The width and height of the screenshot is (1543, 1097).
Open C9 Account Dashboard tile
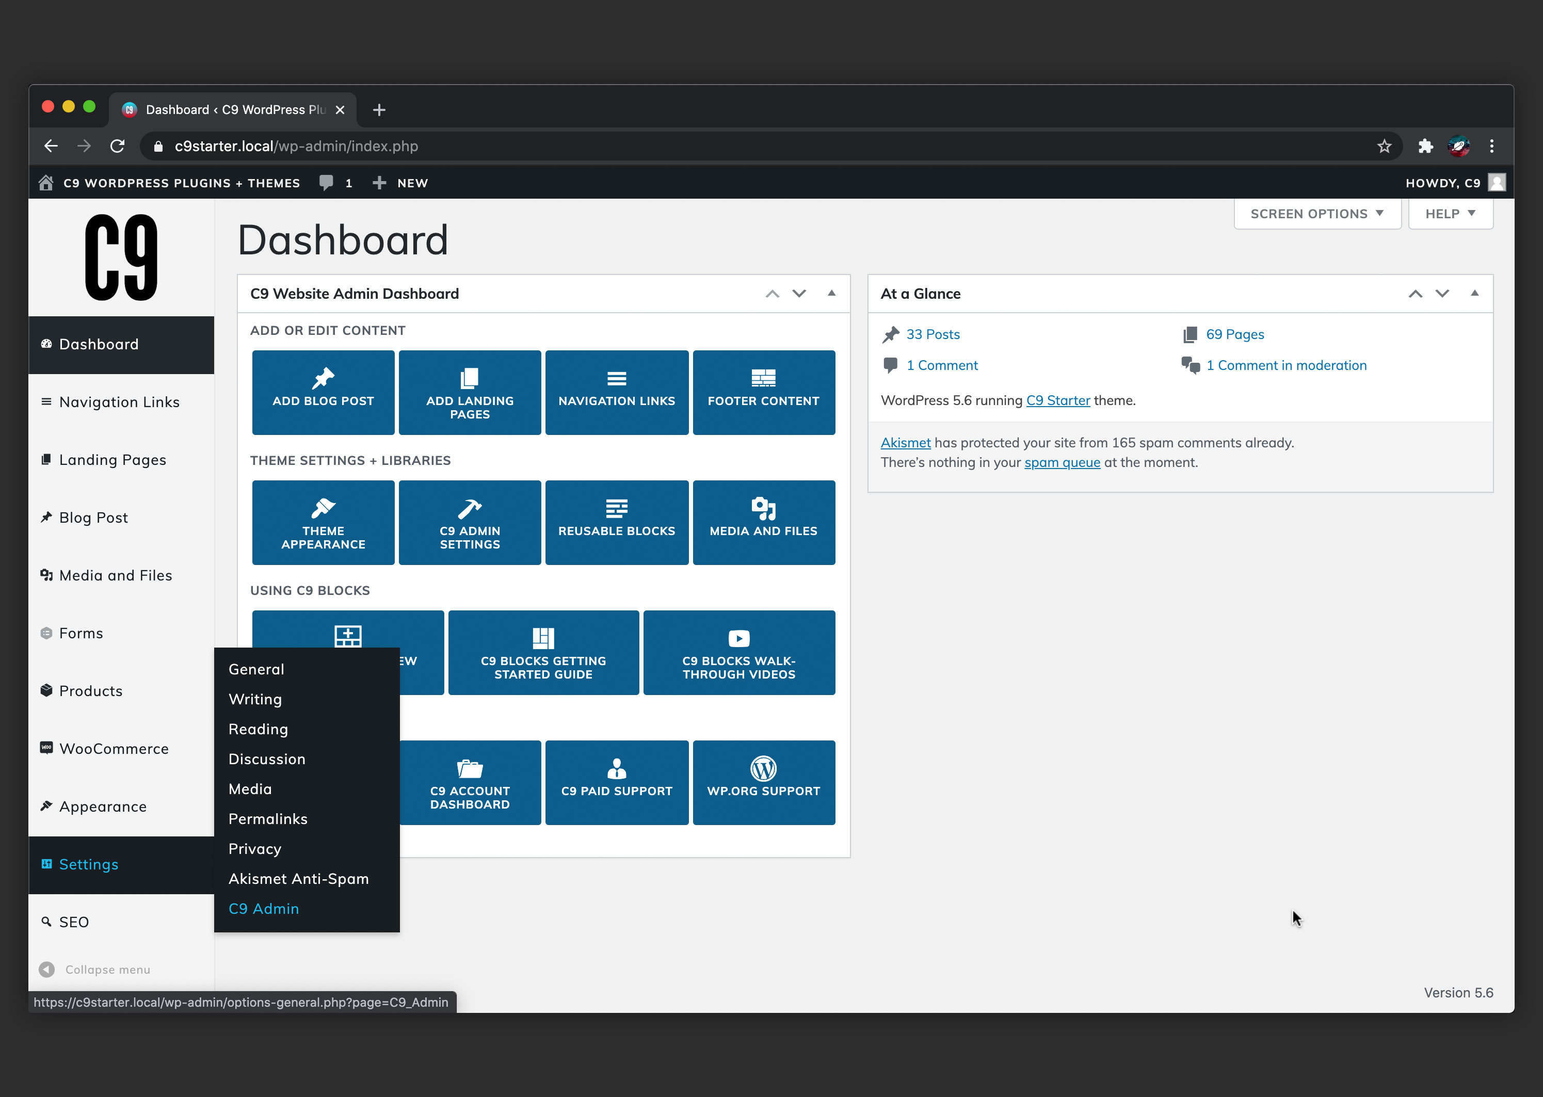[470, 783]
